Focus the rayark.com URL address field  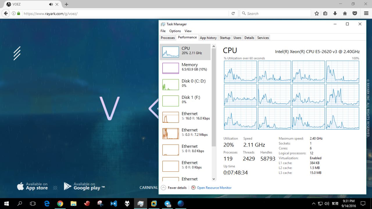125,13
